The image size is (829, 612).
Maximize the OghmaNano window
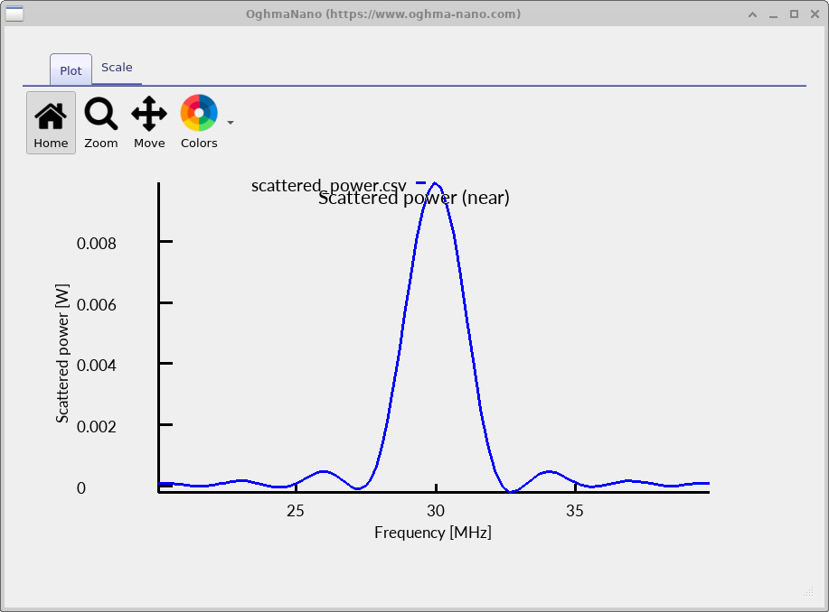794,14
